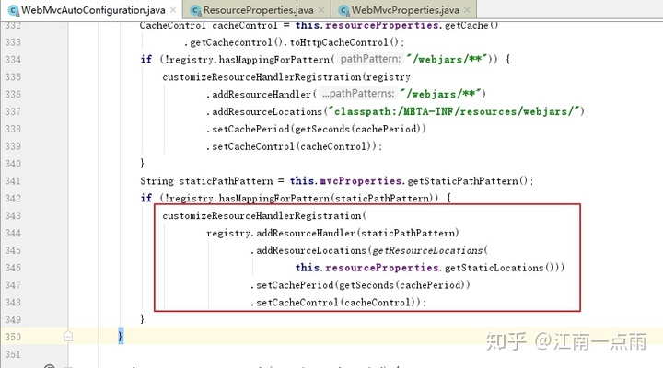
Task: Click customizeResourceHandlerRegistration on line 335
Action: coord(262,77)
